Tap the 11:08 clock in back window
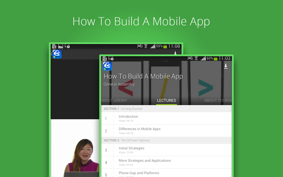The image size is (283, 177). pyautogui.click(x=174, y=46)
